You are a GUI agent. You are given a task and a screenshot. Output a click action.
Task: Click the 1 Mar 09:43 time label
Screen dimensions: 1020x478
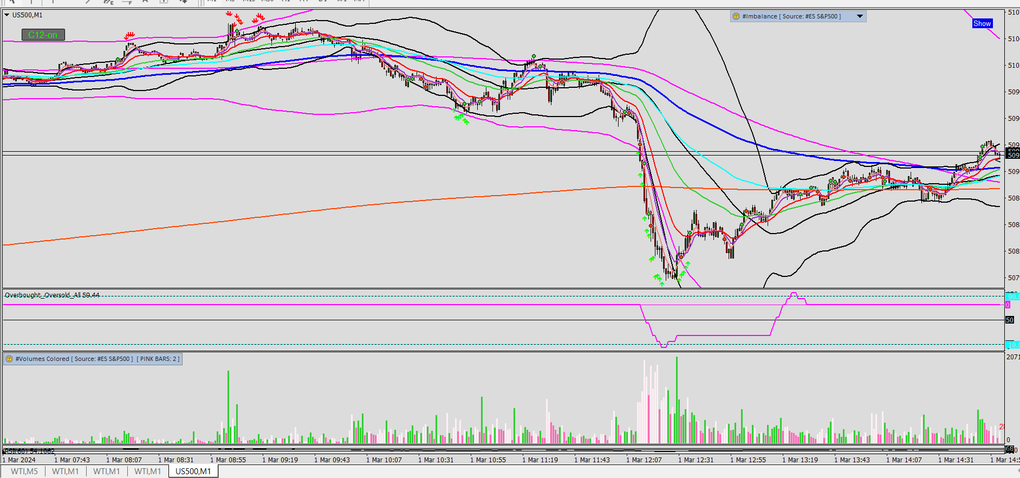(x=332, y=460)
